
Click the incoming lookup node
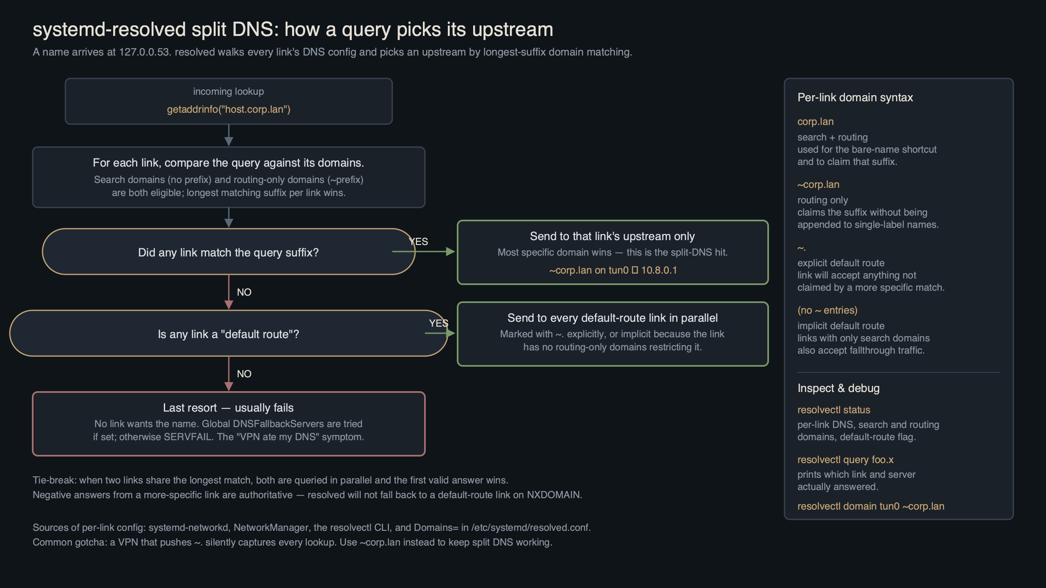click(x=228, y=101)
